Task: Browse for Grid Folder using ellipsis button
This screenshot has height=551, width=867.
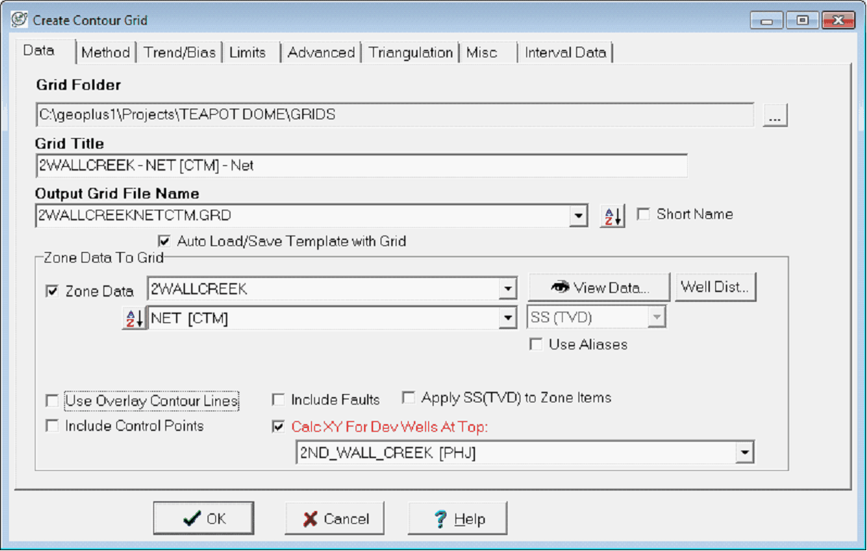Action: pos(775,116)
